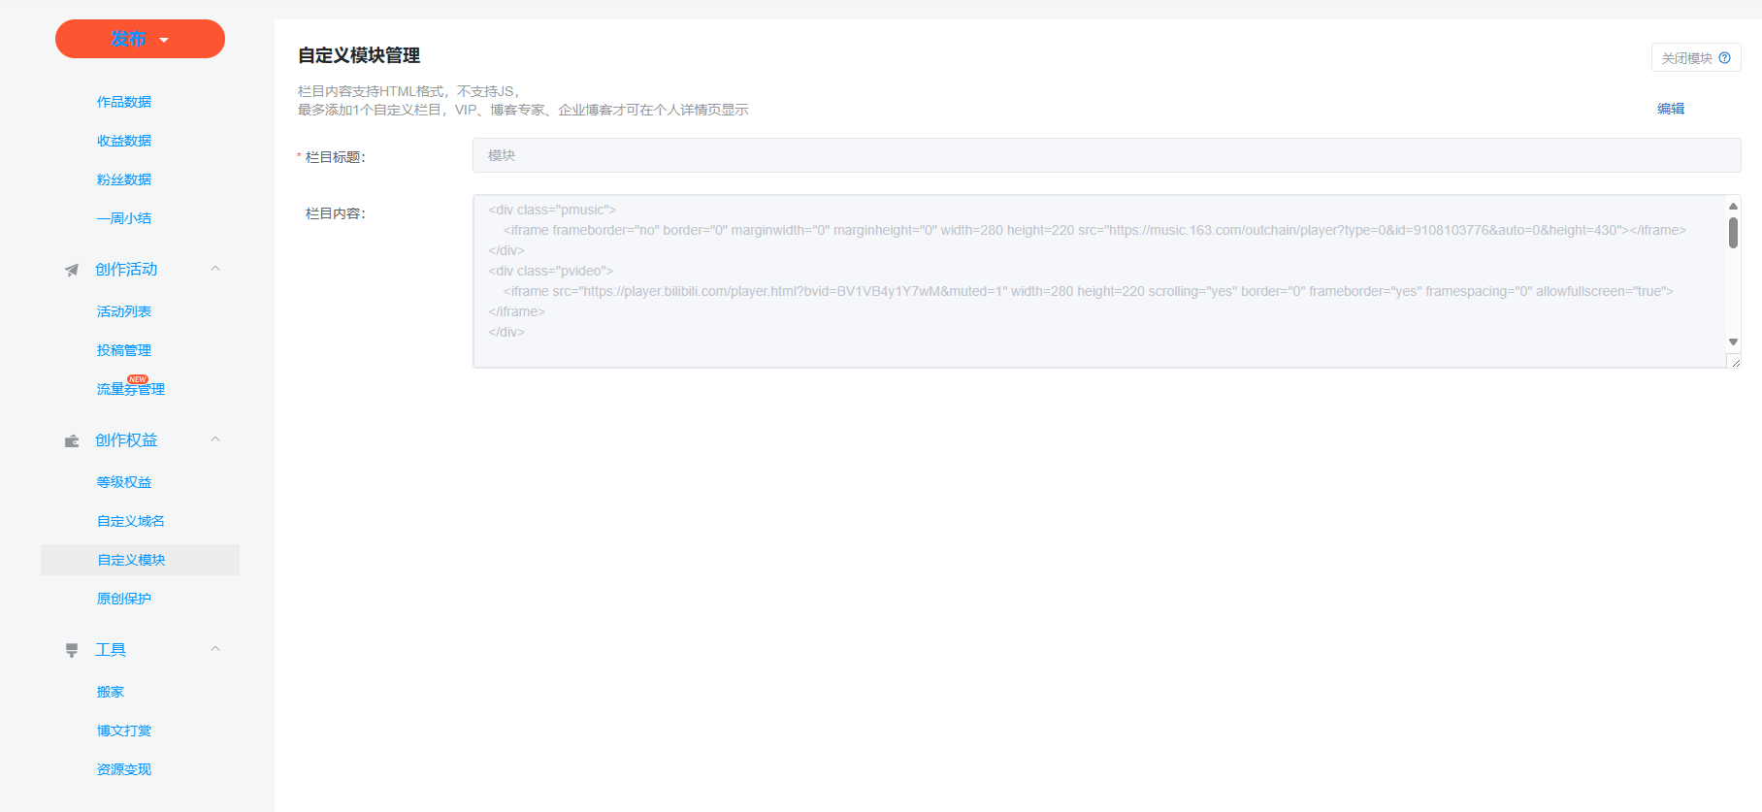Click the 关闭模块 button
The height and width of the screenshot is (812, 1762).
tap(1696, 57)
